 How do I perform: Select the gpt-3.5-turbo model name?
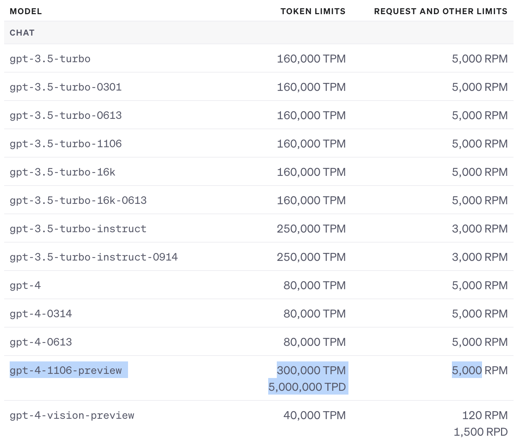click(x=50, y=59)
